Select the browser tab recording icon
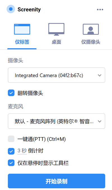 click(x=22, y=29)
